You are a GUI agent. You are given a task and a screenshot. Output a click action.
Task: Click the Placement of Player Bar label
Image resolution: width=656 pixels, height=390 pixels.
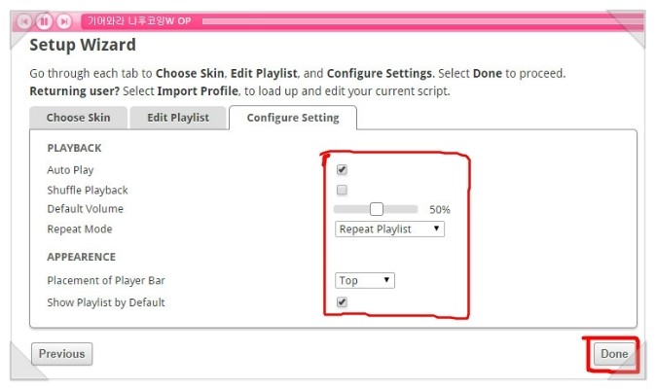click(x=106, y=280)
